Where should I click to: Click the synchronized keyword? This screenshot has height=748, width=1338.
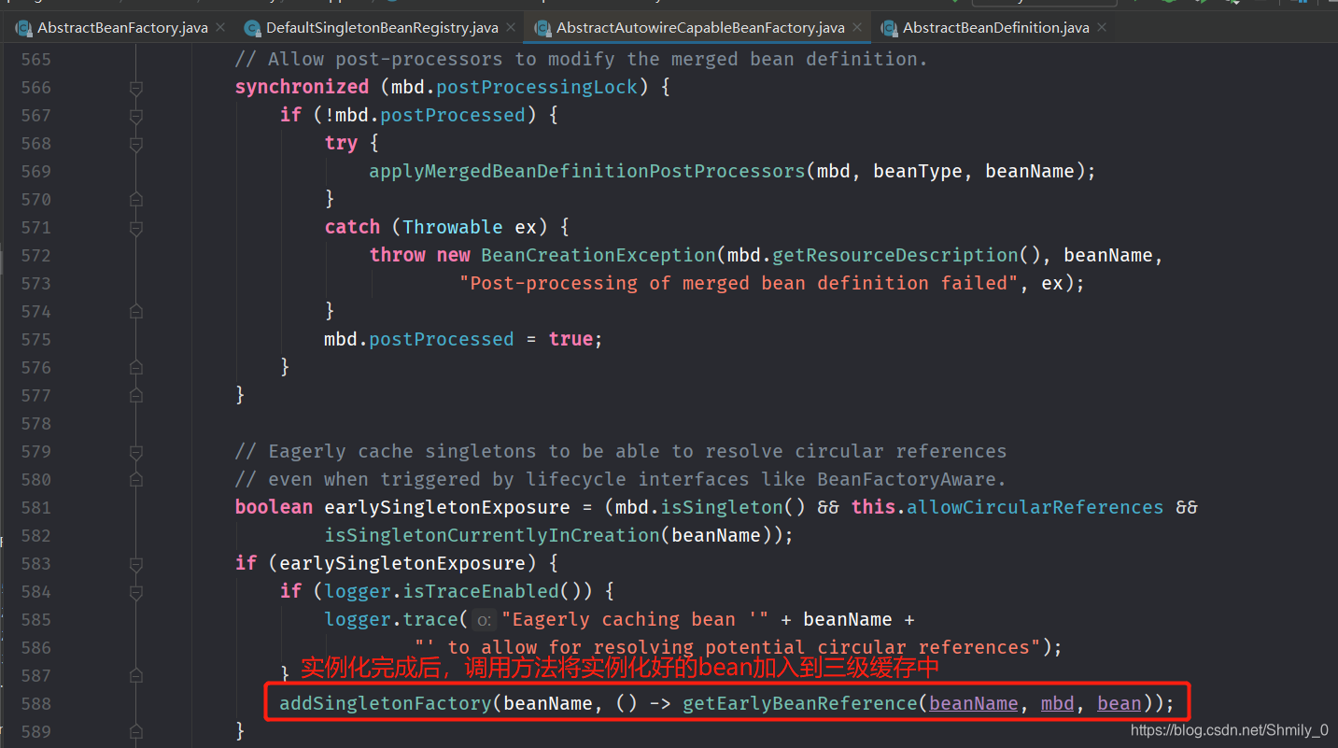coord(302,87)
